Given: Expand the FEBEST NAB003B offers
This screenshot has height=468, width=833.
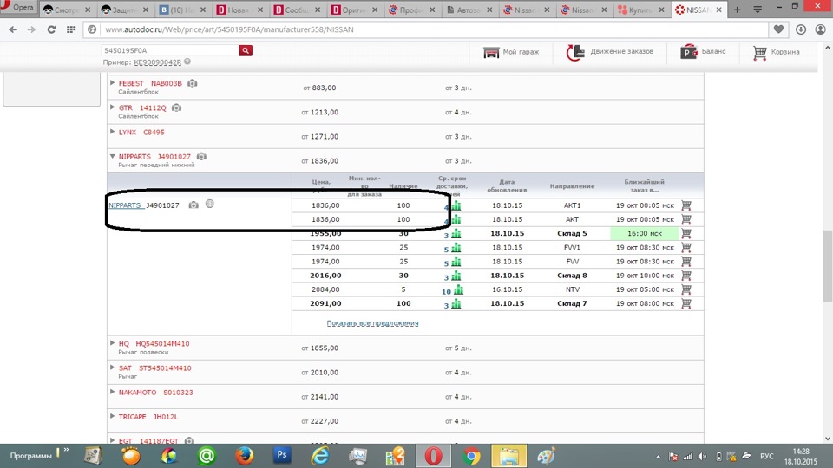Looking at the screenshot, I should coord(112,83).
